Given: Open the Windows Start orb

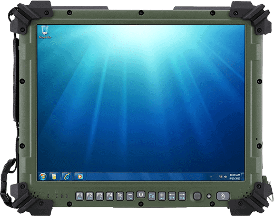Looking at the screenshot, I should (x=43, y=176).
